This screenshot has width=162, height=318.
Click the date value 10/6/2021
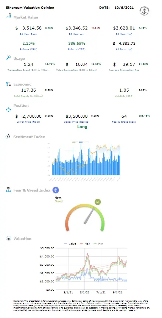124,8
